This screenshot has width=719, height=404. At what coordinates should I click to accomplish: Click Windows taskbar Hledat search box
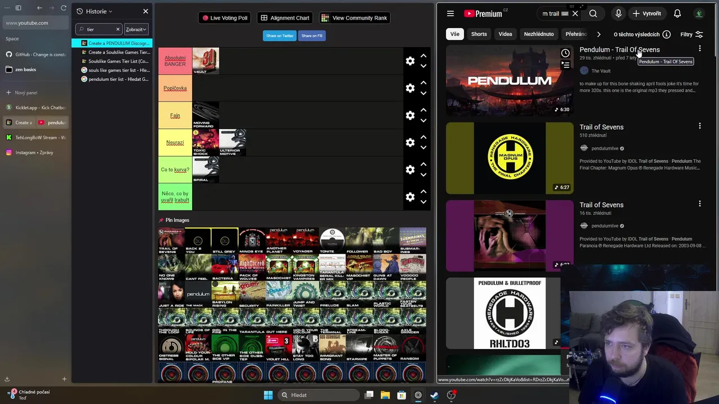(x=317, y=395)
